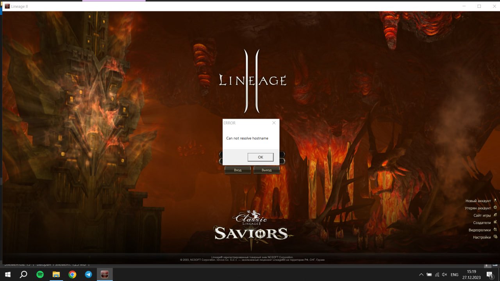Image resolution: width=500 pixels, height=281 pixels.
Task: Open Telegram from the taskbar
Action: pos(88,274)
